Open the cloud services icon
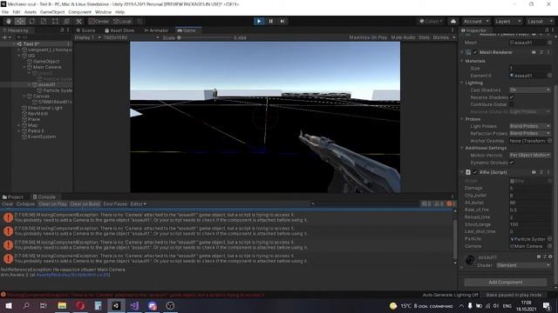The width and height of the screenshot is (558, 313). click(x=453, y=21)
